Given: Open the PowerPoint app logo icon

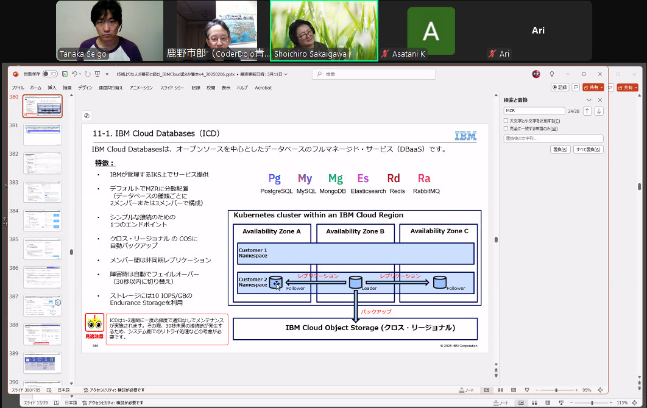Looking at the screenshot, I should point(16,74).
